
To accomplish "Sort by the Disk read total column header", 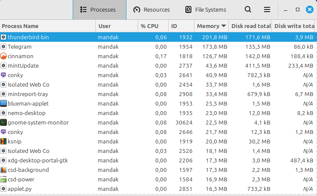I will [x=250, y=26].
